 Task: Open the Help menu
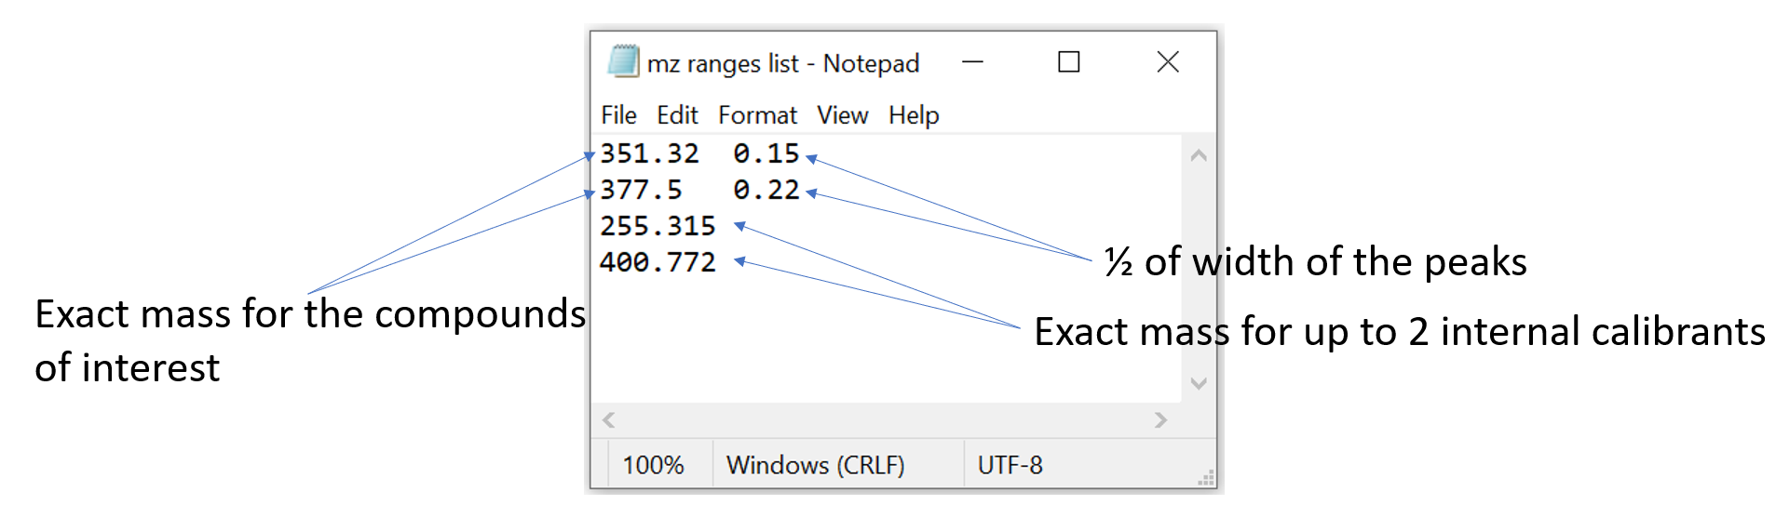point(914,115)
